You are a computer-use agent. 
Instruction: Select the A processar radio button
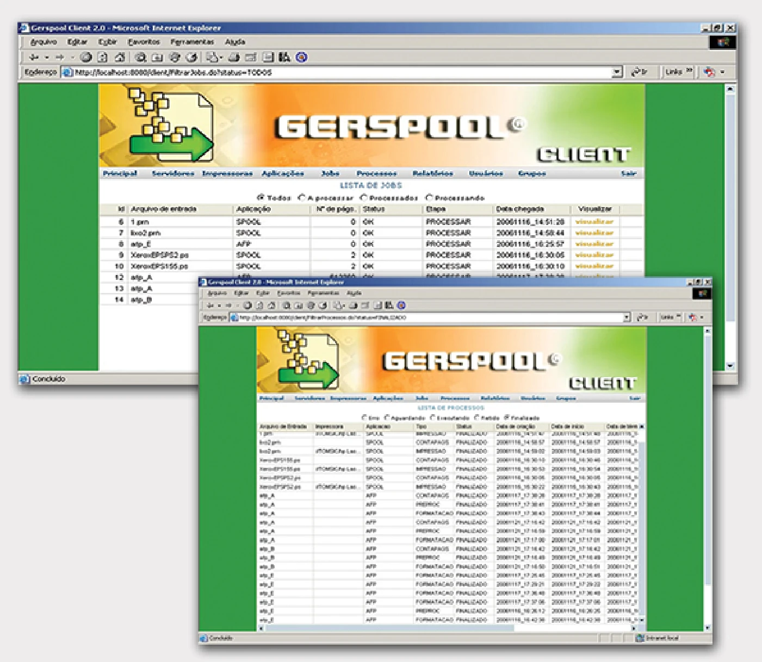pyautogui.click(x=302, y=197)
